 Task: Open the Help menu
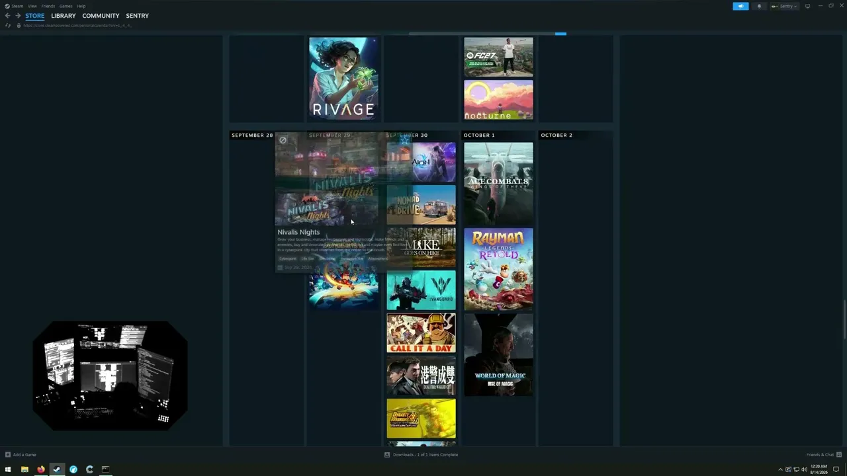click(81, 6)
